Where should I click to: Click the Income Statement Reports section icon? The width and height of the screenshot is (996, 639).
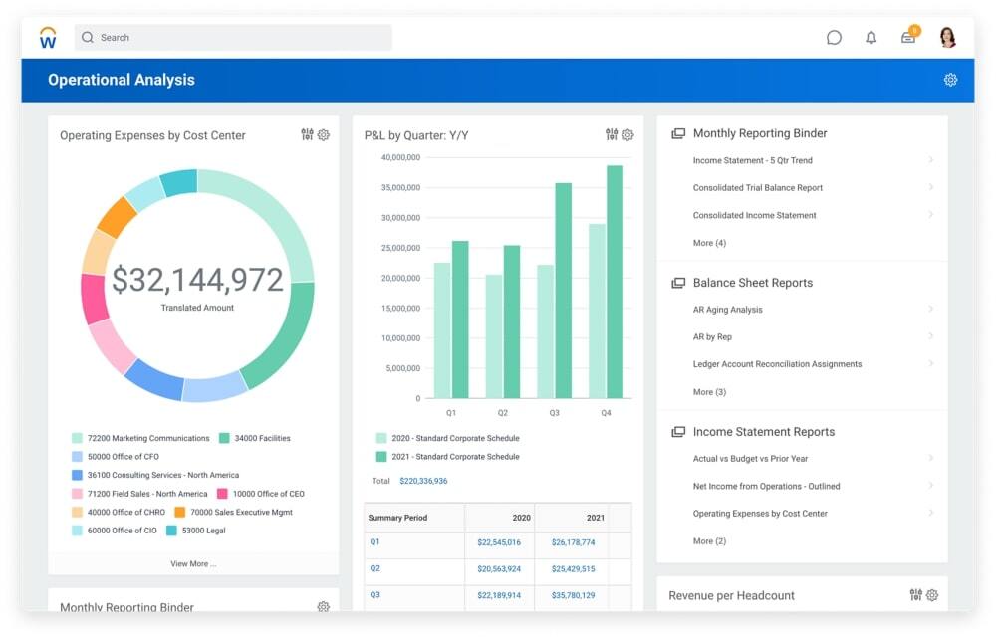(x=678, y=432)
